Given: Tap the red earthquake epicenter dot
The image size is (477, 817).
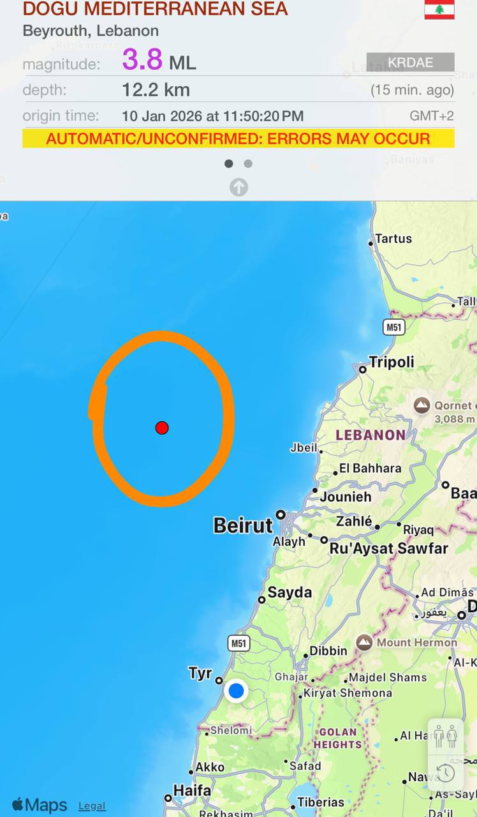Looking at the screenshot, I should click(x=162, y=428).
